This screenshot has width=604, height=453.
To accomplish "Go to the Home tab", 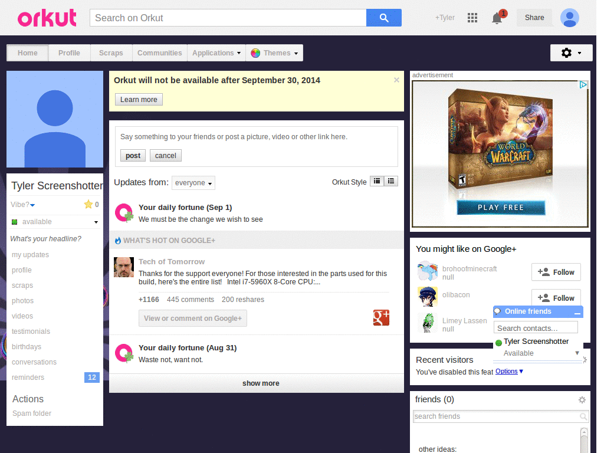I will pos(28,52).
